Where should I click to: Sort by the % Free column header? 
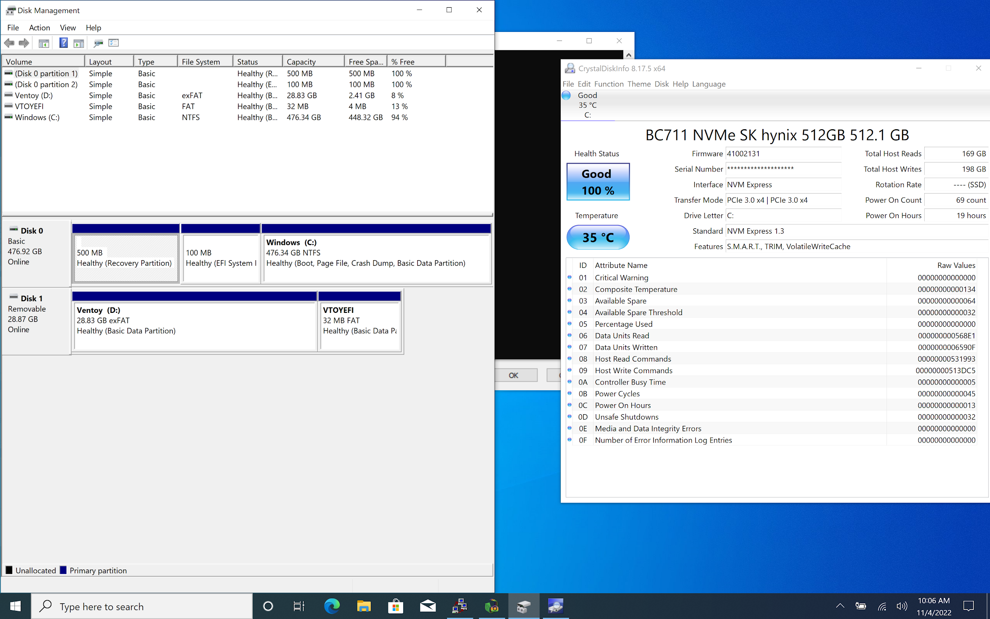click(417, 62)
